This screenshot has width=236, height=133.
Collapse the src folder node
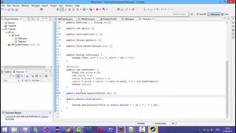[6, 32]
